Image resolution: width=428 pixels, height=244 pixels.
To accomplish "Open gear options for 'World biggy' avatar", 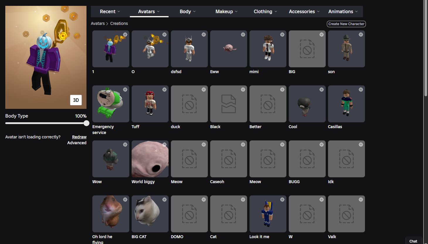I will [x=164, y=145].
